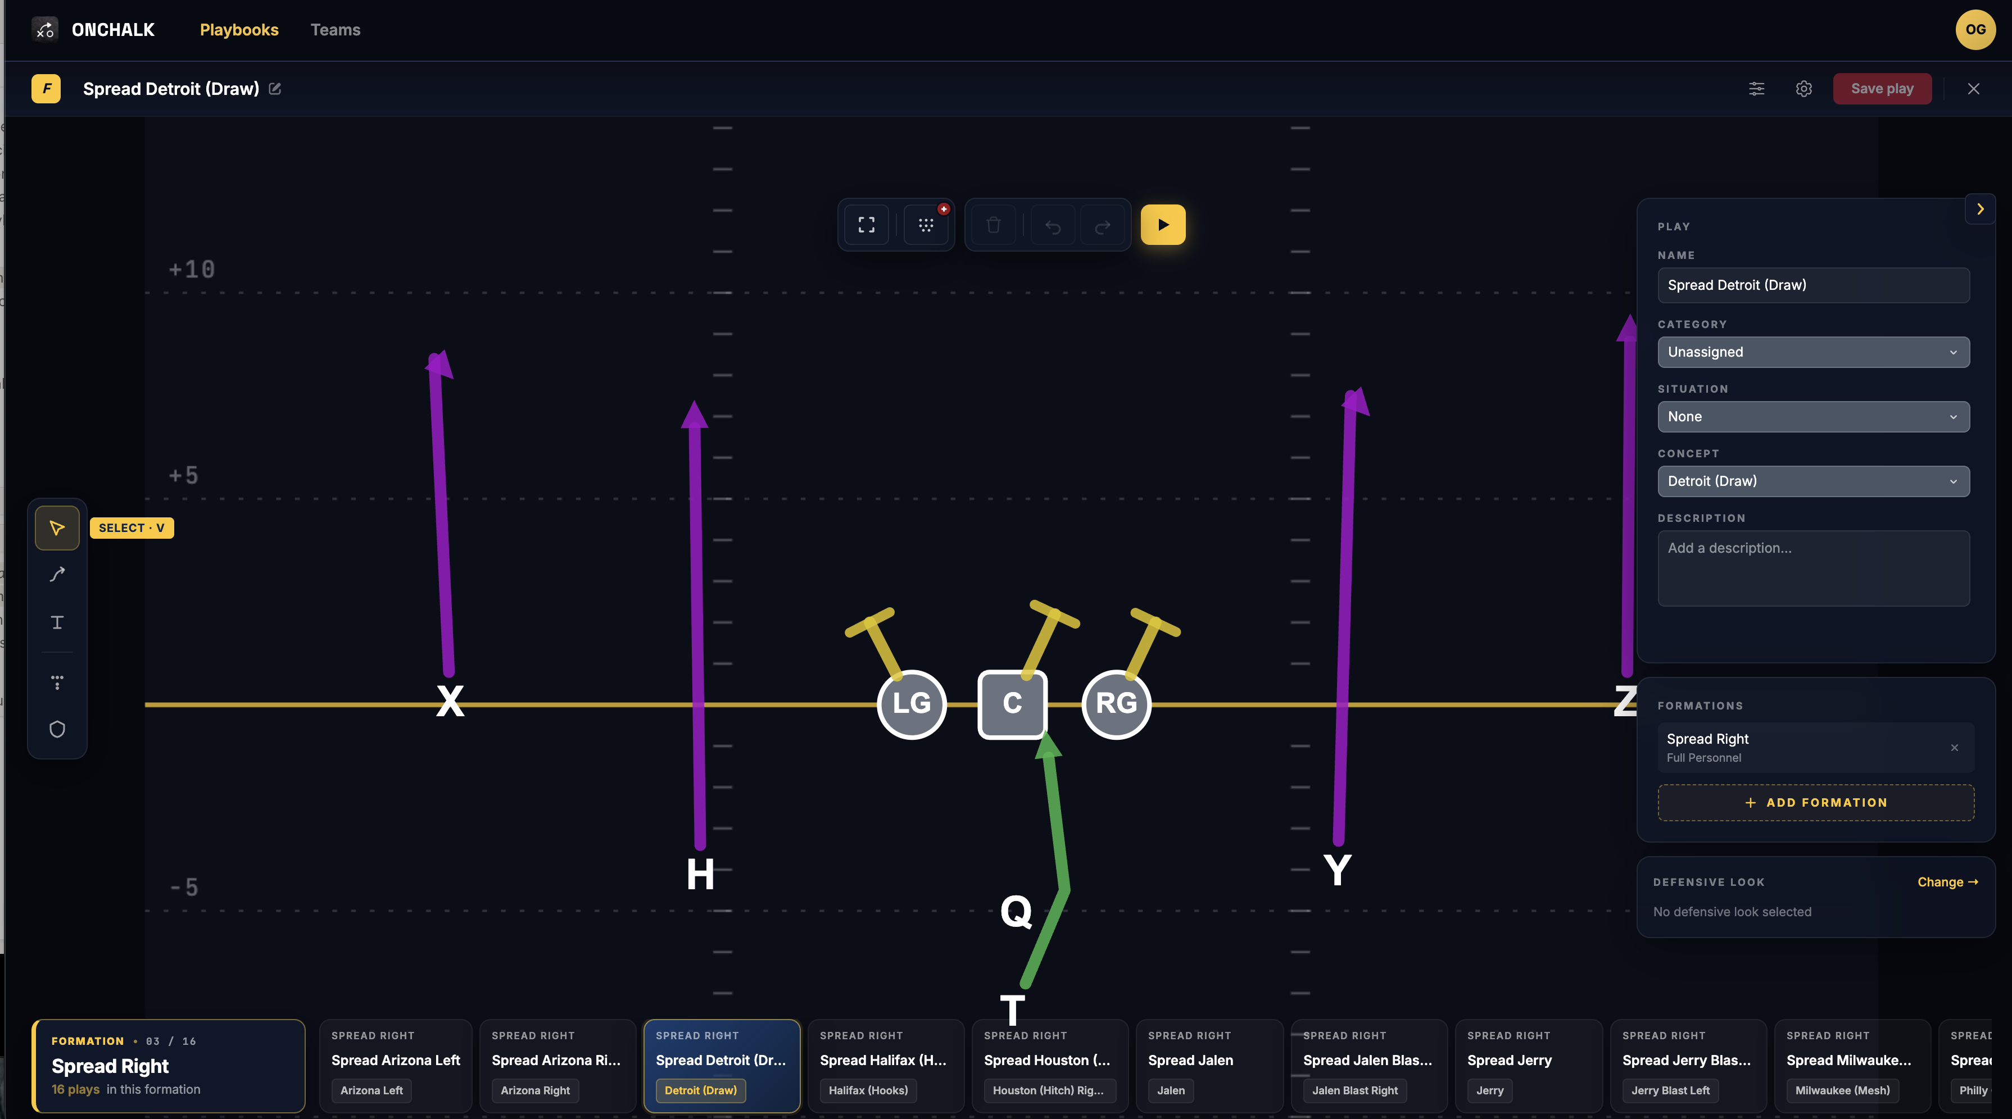Select the X receiver
Screen dimensions: 2012x1119
click(x=450, y=700)
